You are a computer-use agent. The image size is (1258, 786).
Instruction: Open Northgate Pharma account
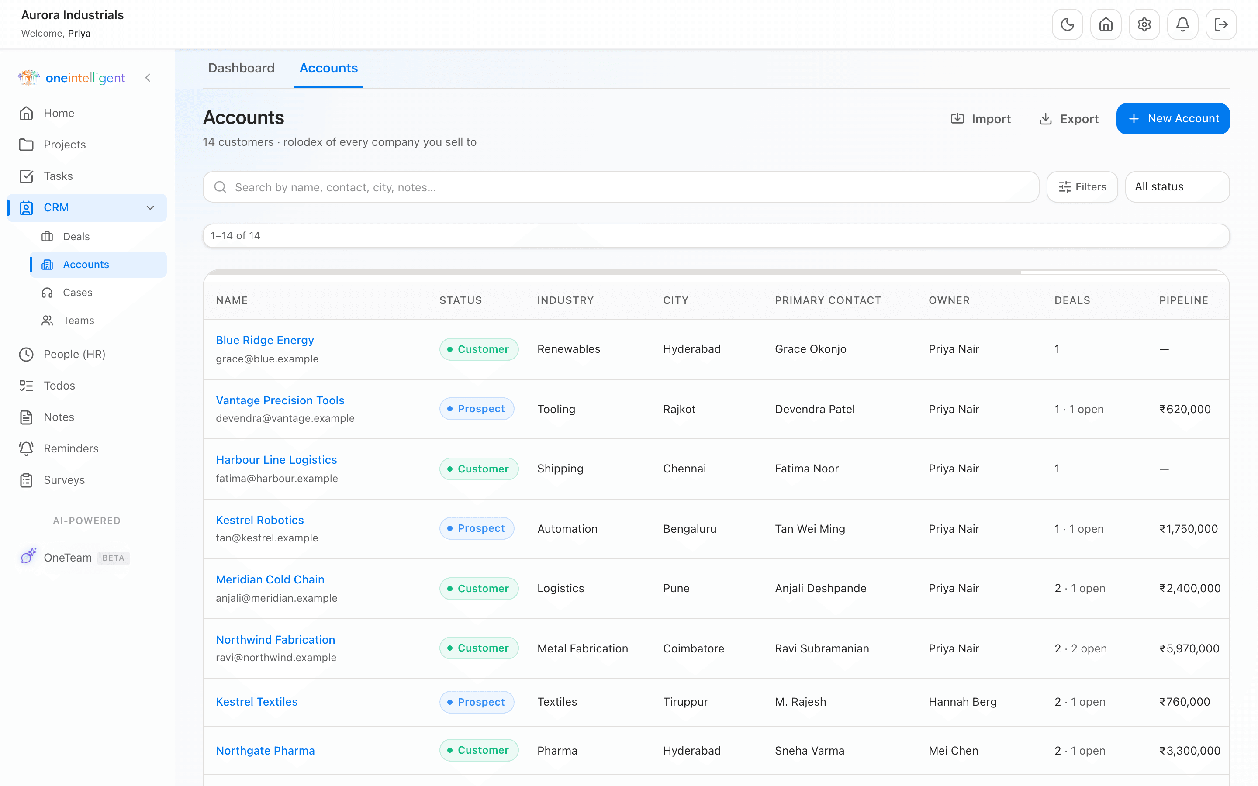tap(265, 751)
